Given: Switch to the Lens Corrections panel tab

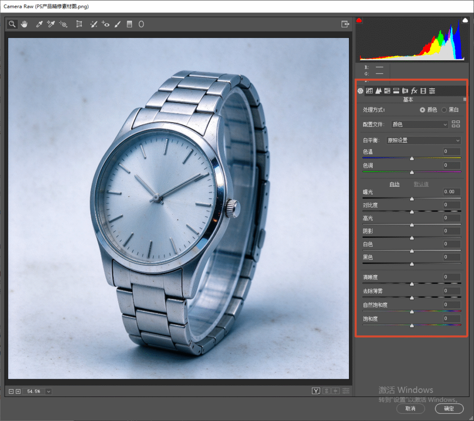Looking at the screenshot, I should [x=405, y=91].
